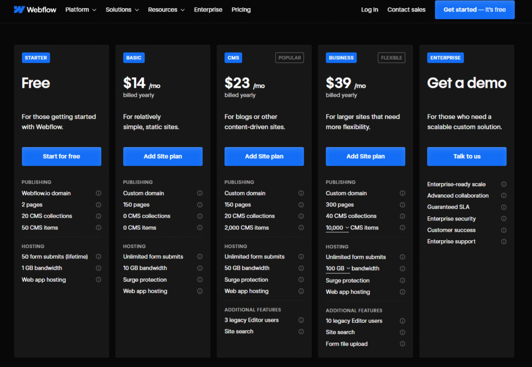This screenshot has height=367, width=532.
Task: Open the Solutions dropdown menu
Action: tap(122, 10)
